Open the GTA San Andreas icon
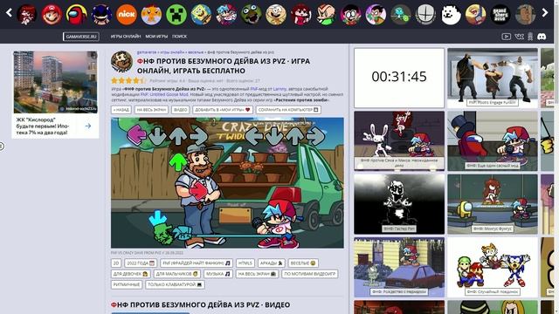This screenshot has height=314, width=559. click(x=500, y=15)
